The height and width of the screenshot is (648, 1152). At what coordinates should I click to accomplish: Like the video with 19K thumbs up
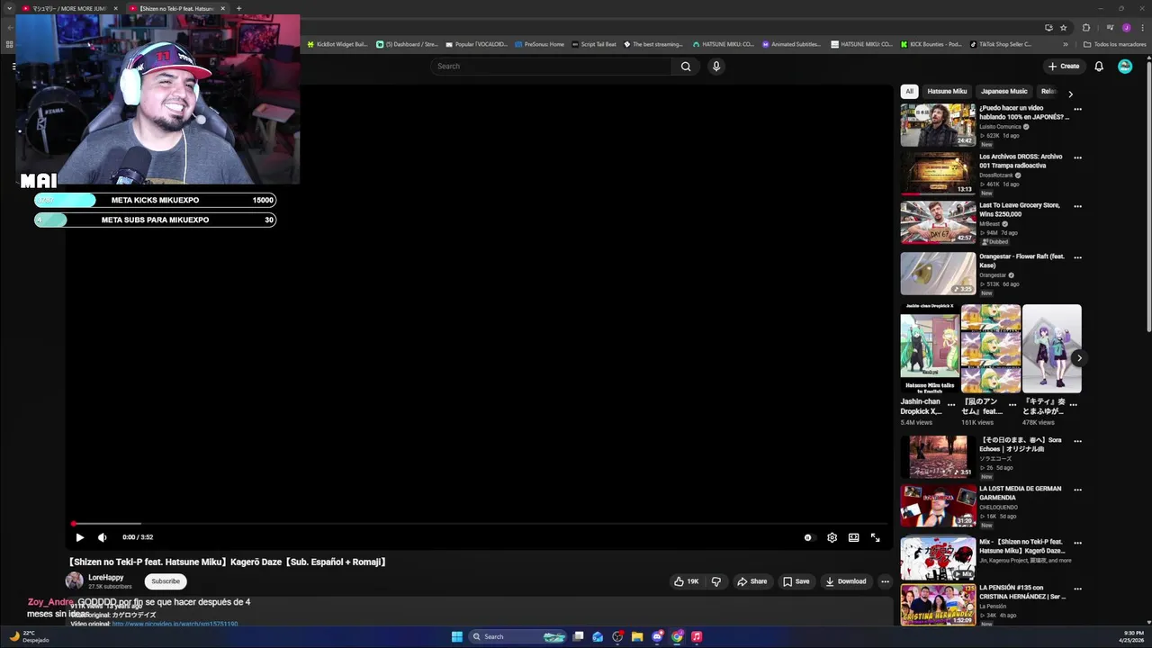[x=686, y=581]
